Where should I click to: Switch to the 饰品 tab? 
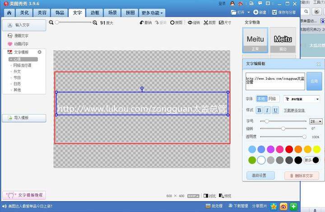(x=60, y=13)
